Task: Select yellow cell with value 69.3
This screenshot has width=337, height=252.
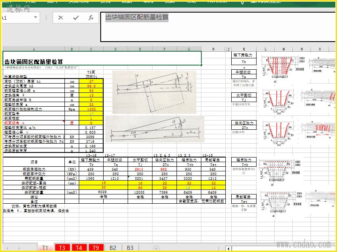Action: pos(91,86)
